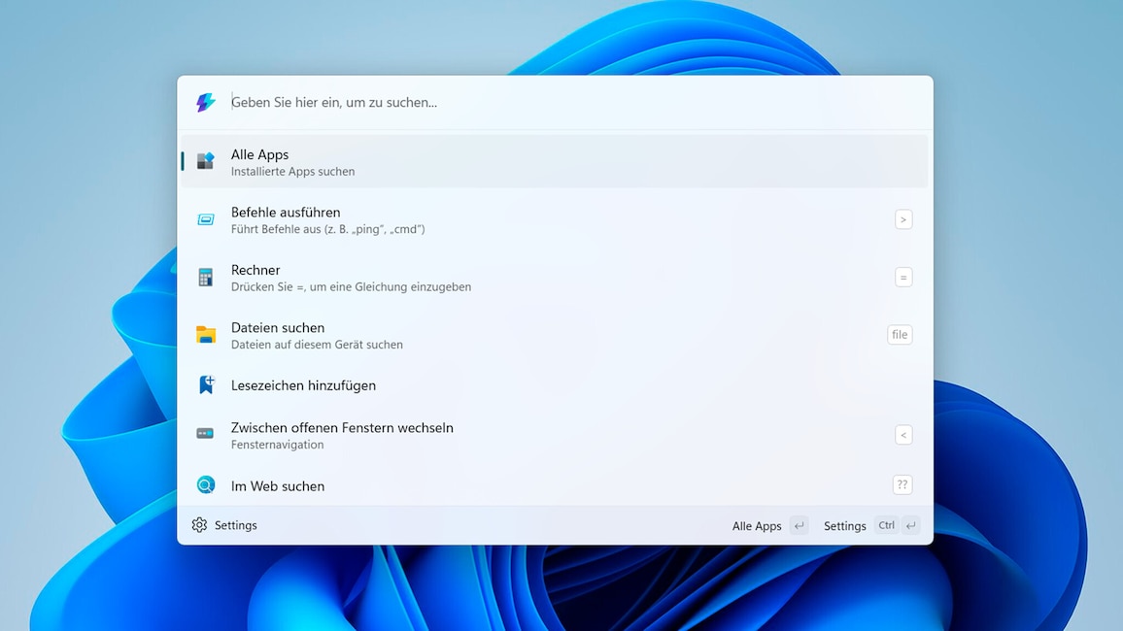
Task: Click the 'file' alias badge
Action: point(900,334)
